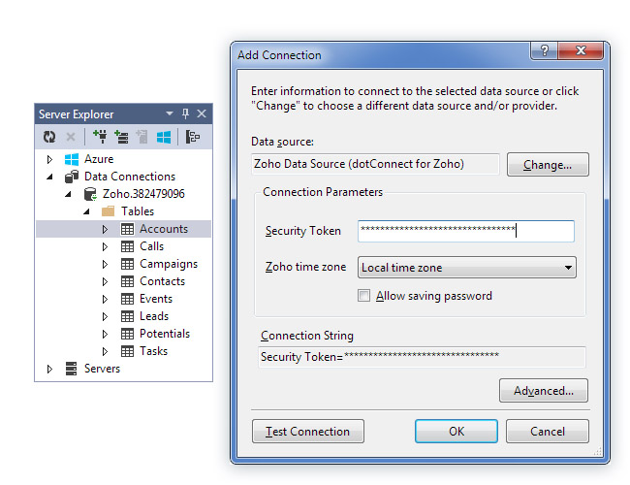Click the Data source text field

[375, 164]
